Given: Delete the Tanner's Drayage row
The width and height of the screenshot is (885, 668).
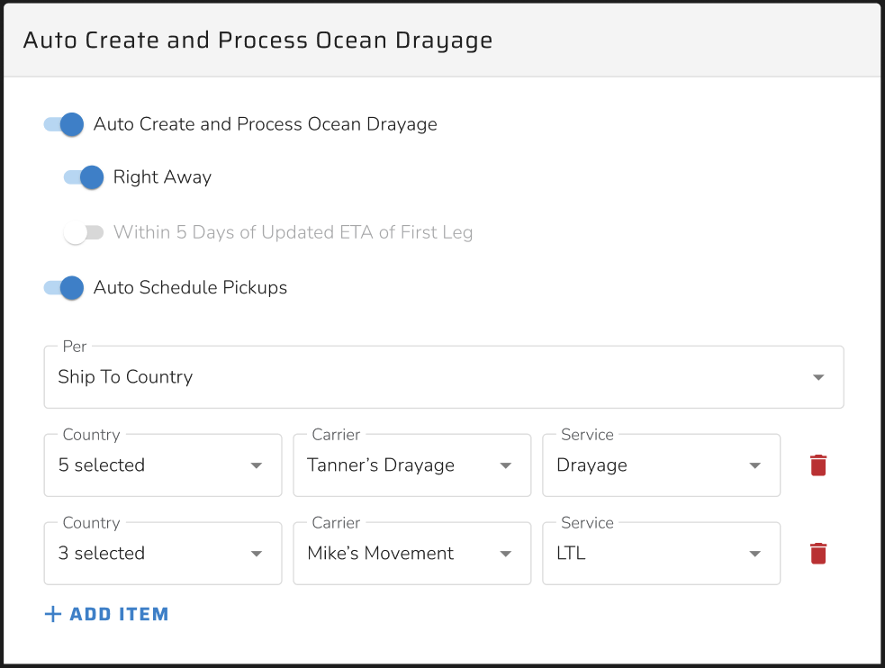Looking at the screenshot, I should [x=817, y=465].
